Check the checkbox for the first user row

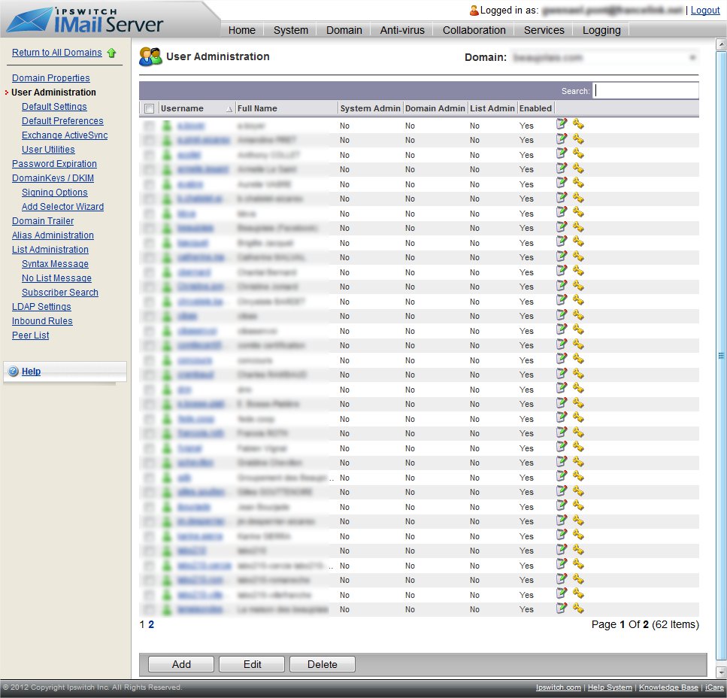[x=149, y=126]
